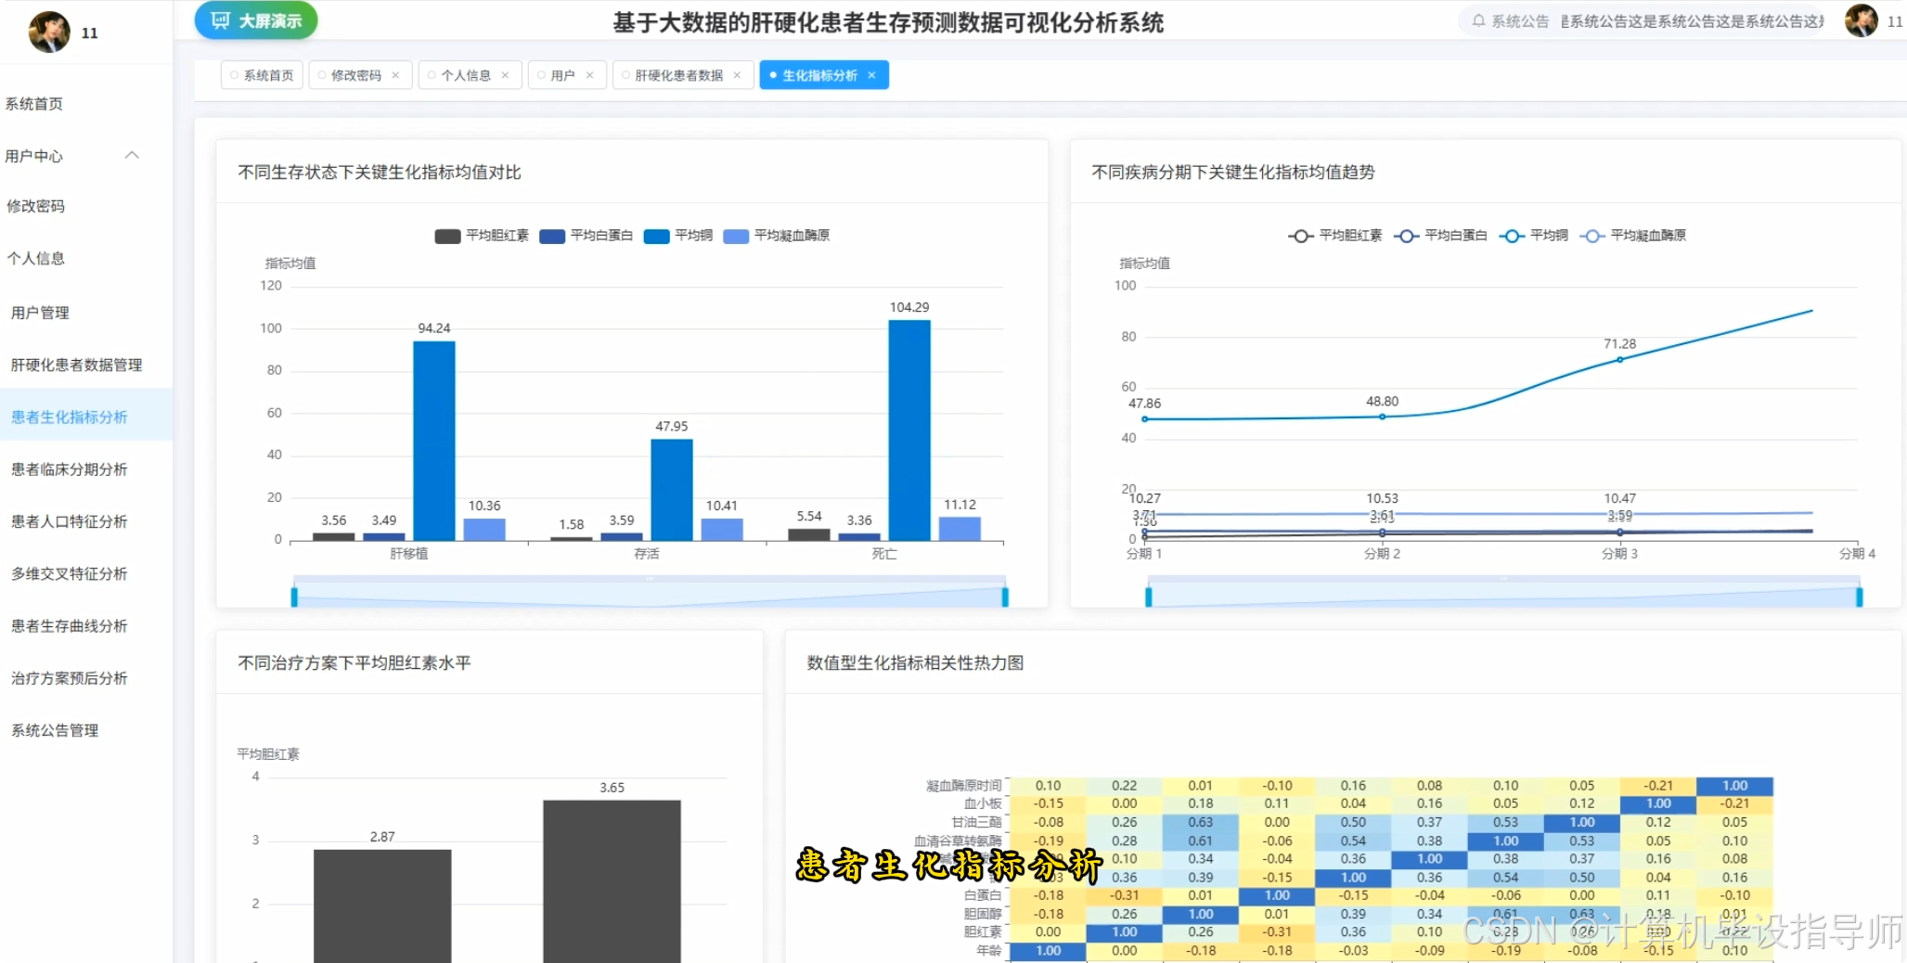The height and width of the screenshot is (963, 1907).
Task: Close the 修改密码 tab with its × icon
Action: click(395, 74)
